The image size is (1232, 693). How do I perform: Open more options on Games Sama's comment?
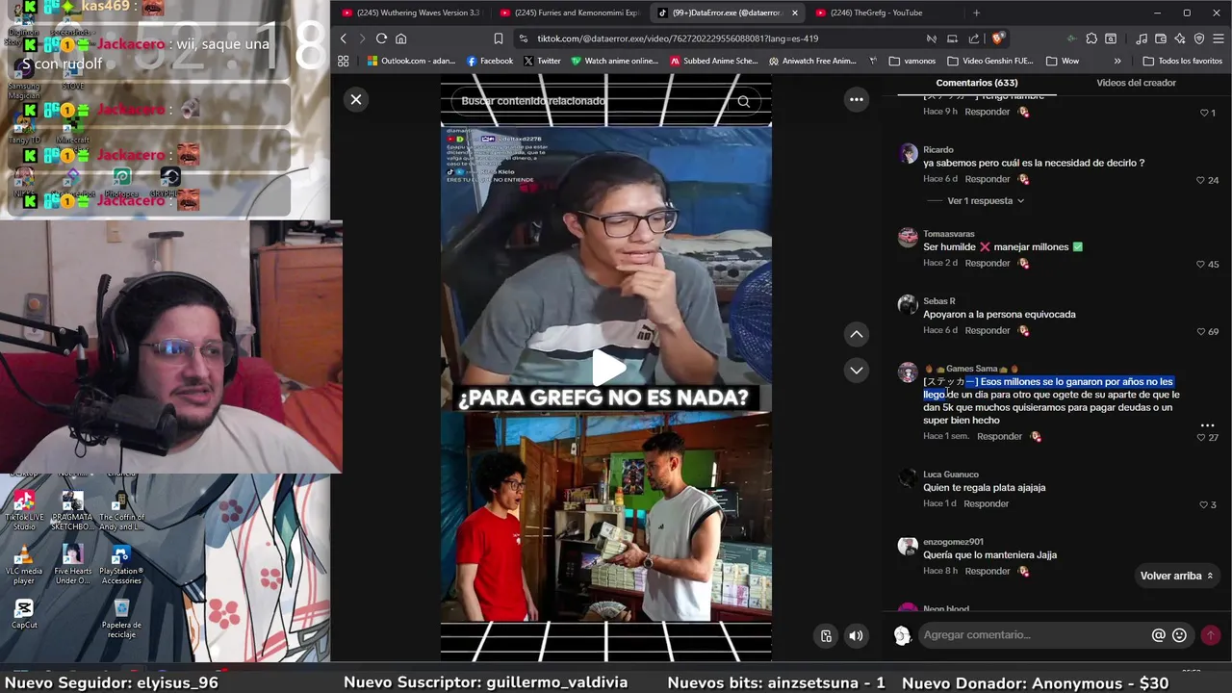(1207, 424)
